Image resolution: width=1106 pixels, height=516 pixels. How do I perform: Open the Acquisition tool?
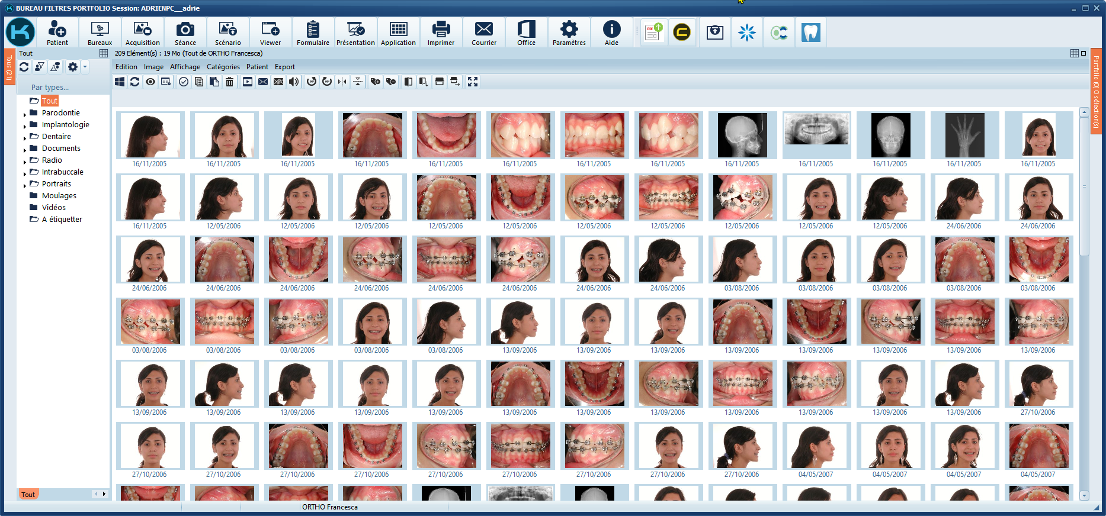[x=142, y=33]
